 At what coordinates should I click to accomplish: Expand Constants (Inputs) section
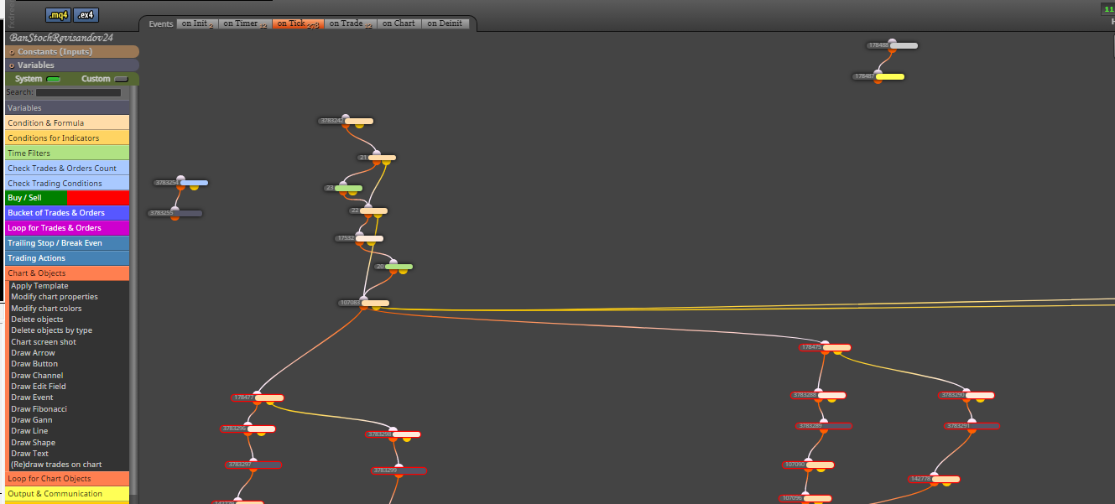coord(72,52)
